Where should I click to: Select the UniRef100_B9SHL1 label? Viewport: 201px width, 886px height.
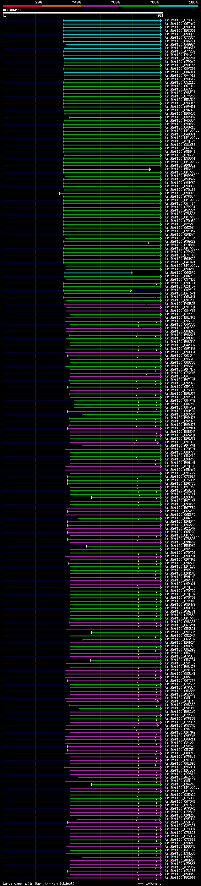(x=180, y=767)
